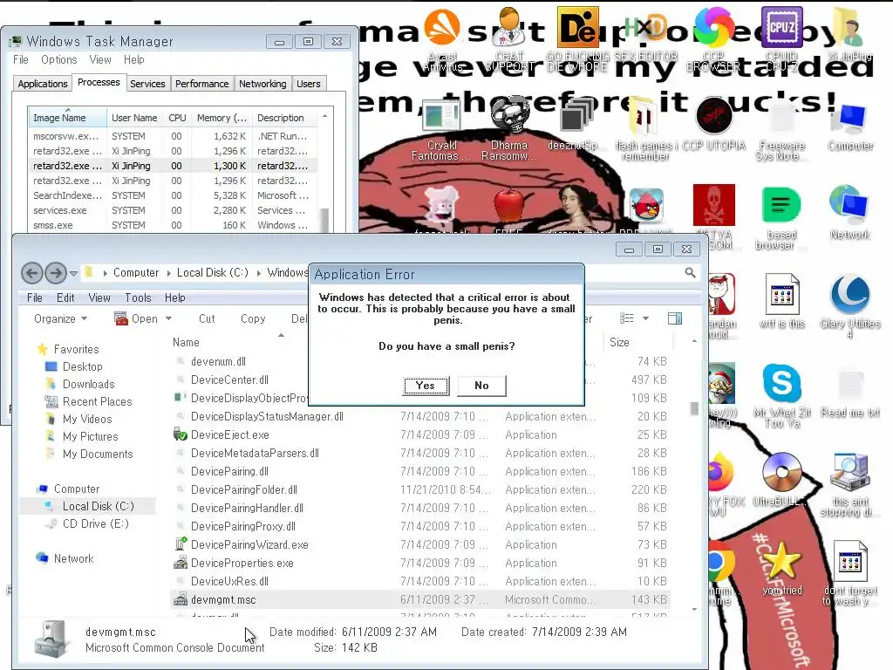Image resolution: width=893 pixels, height=670 pixels.
Task: Toggle the Explorer preview pane button
Action: click(x=675, y=318)
